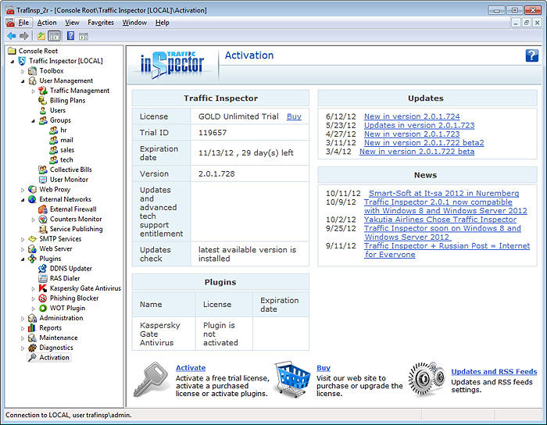The image size is (547, 425).
Task: Click the WOT Plugin green circle icon
Action: [42, 309]
